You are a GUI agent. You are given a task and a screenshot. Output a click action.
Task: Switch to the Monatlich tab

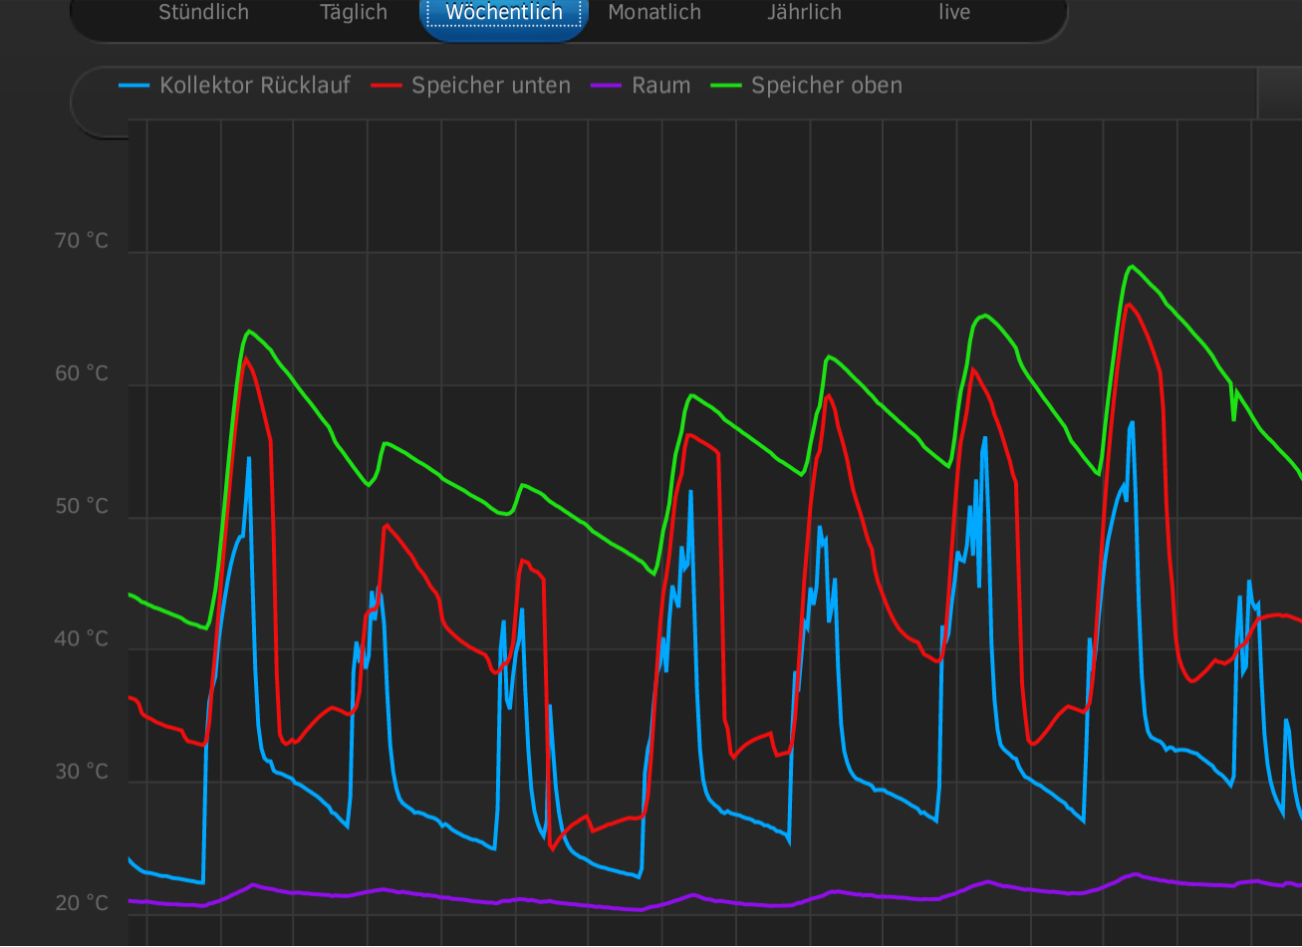654,13
